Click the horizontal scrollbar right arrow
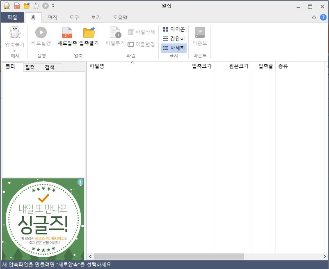 (324, 256)
